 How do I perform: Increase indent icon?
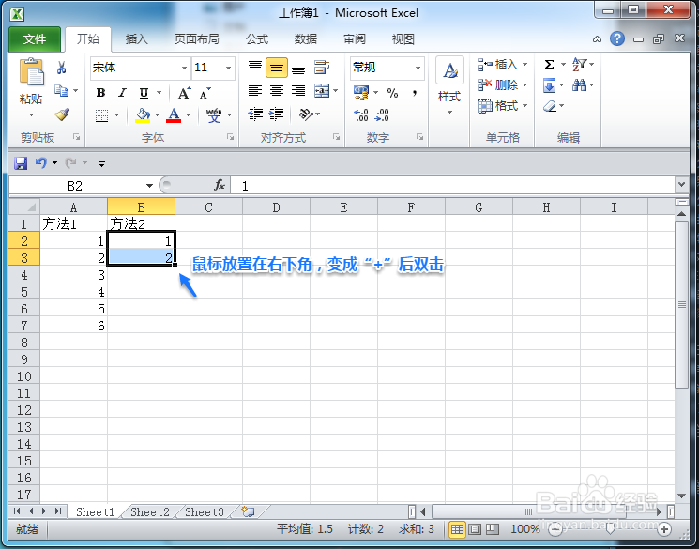277,114
